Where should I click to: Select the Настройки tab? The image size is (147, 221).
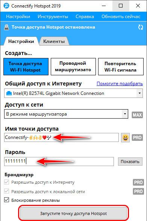21,41
